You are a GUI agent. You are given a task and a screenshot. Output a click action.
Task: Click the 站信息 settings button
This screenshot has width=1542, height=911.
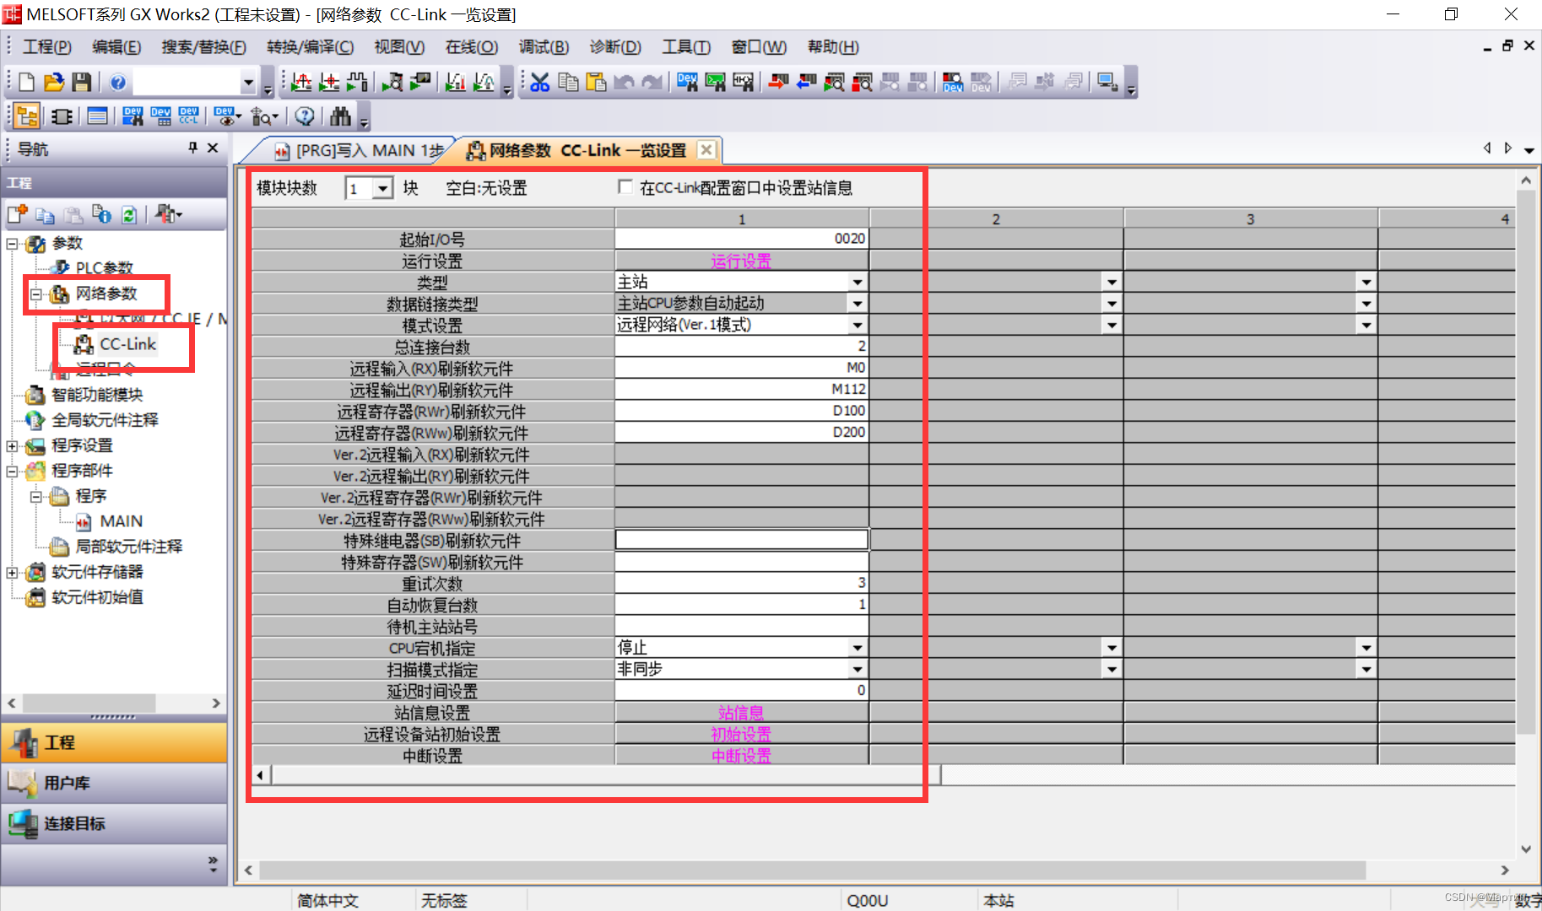[741, 713]
